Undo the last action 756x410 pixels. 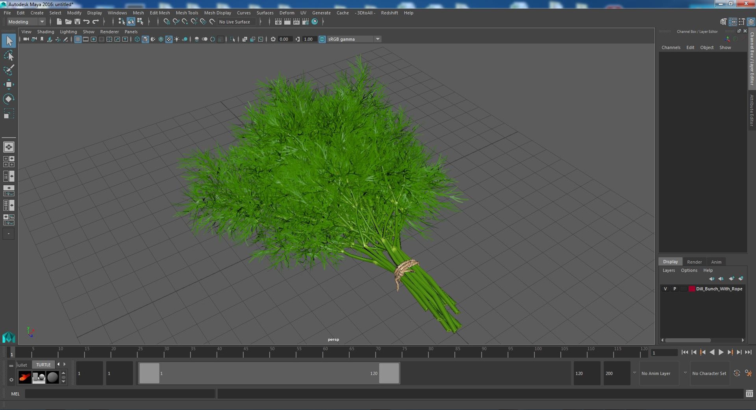[86, 22]
